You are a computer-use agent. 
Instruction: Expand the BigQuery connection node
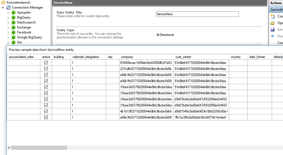[x=8, y=18]
